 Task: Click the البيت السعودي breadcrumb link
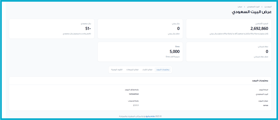pyautogui.click(x=254, y=6)
